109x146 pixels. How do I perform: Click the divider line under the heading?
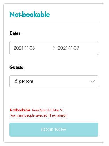54,23
